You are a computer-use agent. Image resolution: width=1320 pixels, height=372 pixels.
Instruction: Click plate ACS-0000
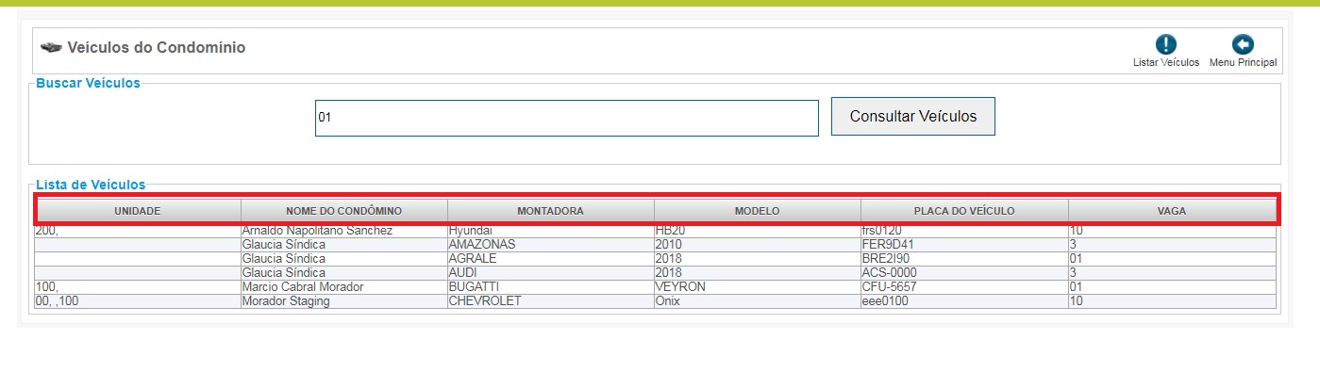pos(964,272)
